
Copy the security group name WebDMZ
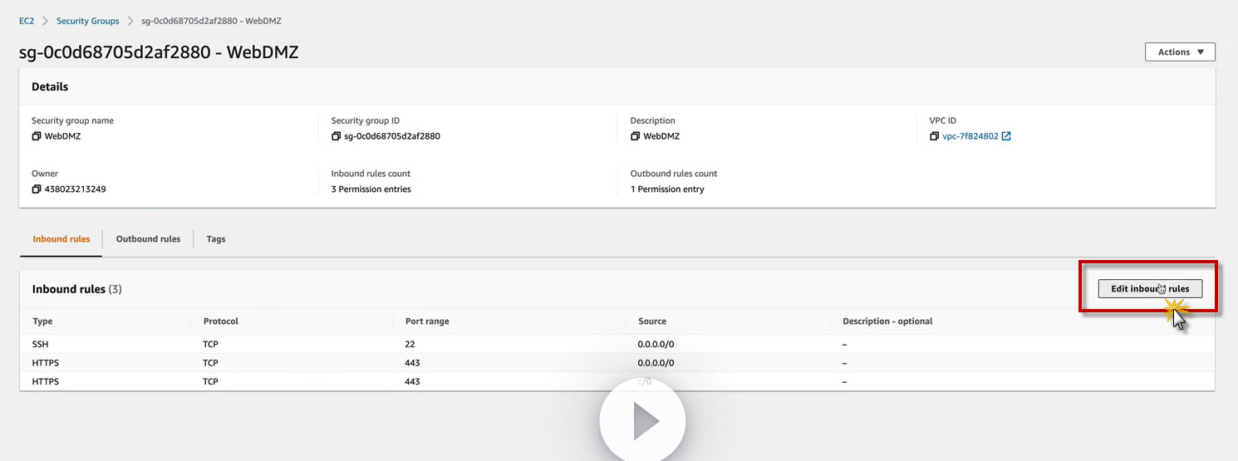point(36,136)
